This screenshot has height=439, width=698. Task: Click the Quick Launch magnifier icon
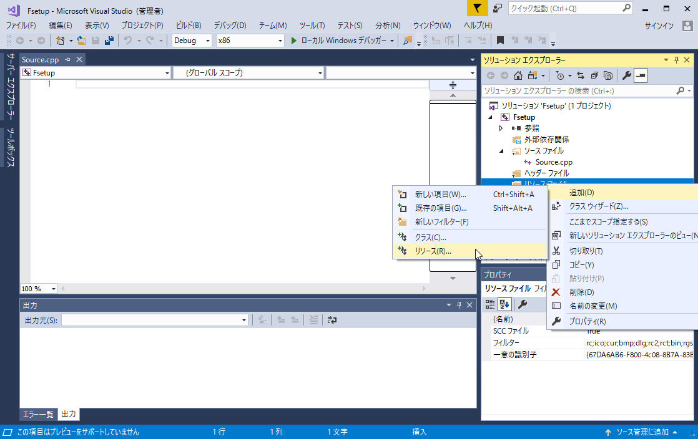tap(626, 8)
